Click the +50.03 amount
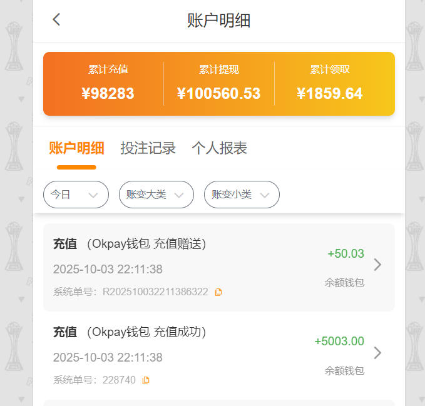The image size is (425, 406). click(x=346, y=253)
